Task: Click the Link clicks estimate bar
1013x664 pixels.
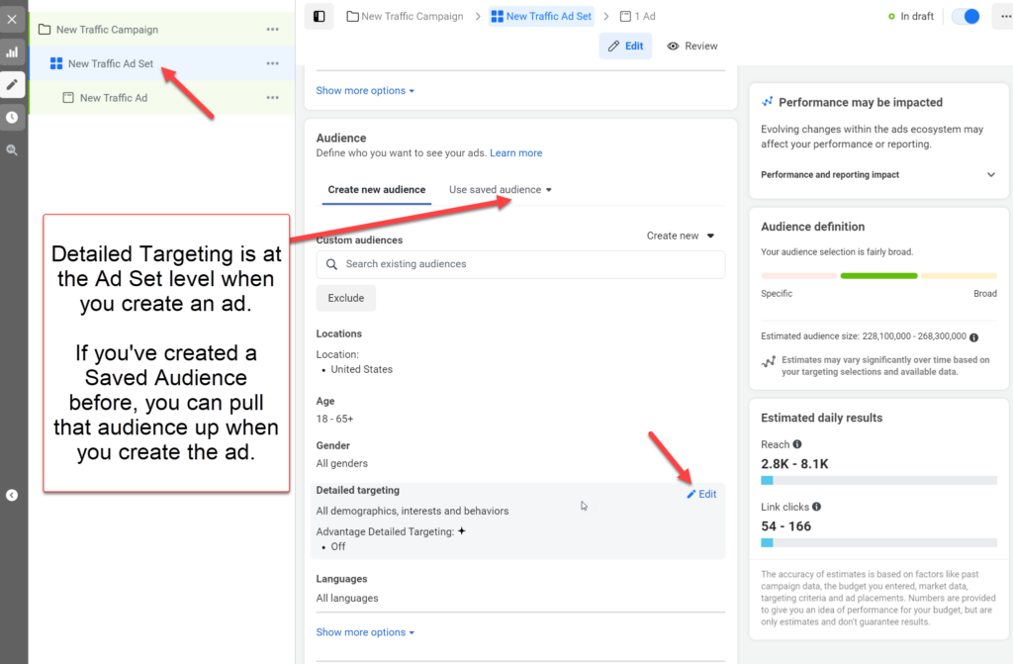Action: tap(878, 542)
